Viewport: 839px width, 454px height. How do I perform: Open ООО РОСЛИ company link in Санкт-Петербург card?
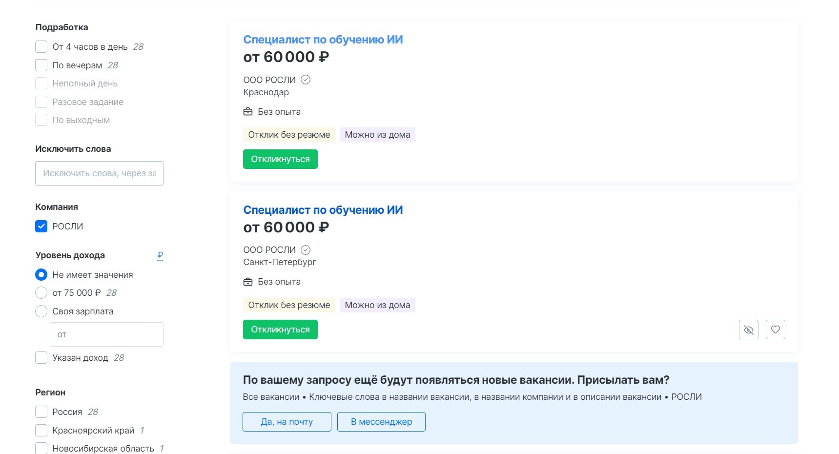pos(269,250)
